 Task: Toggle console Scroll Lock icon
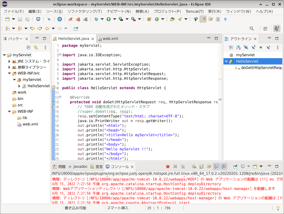202,166
